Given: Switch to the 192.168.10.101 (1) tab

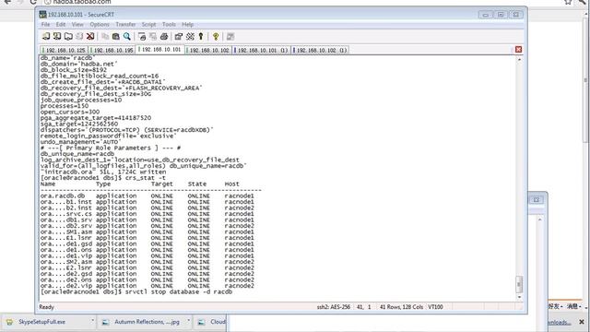Looking at the screenshot, I should (262, 50).
